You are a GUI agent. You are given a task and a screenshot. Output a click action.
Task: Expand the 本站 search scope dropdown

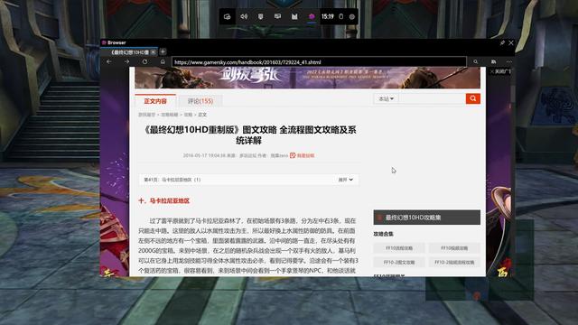387,98
